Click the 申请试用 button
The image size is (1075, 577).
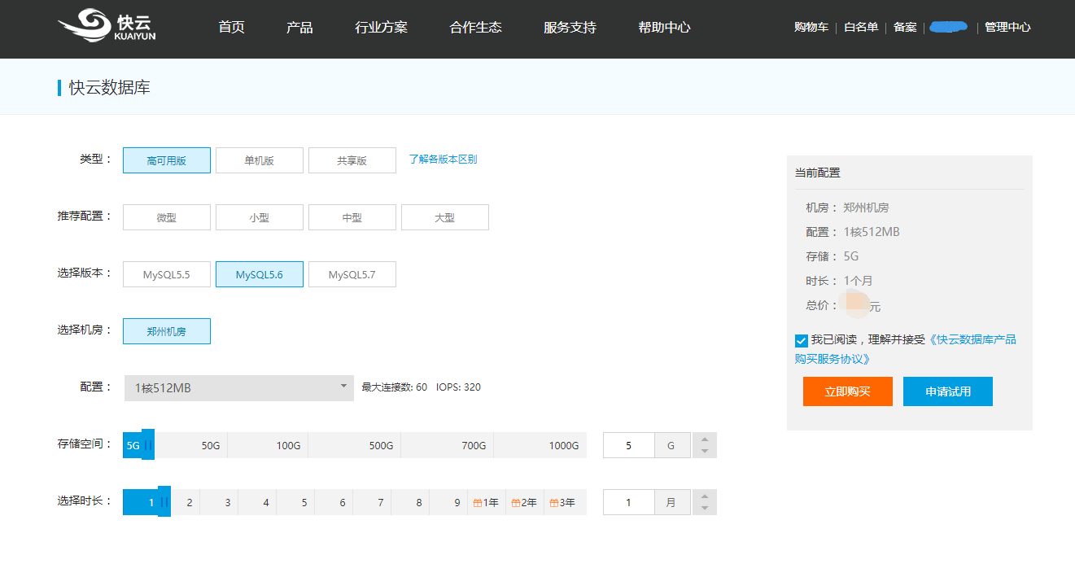[948, 391]
